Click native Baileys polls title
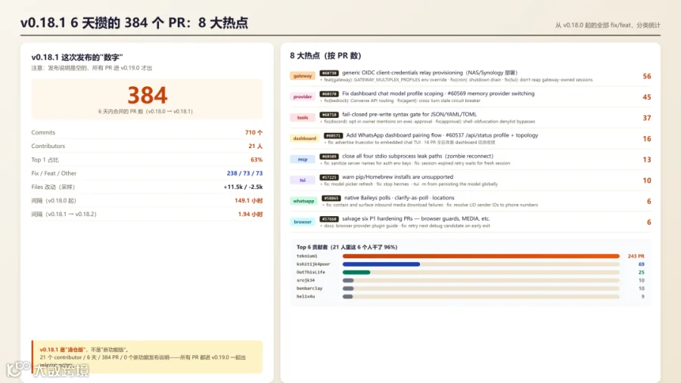Viewport: 681px width, 383px height. 399,197
